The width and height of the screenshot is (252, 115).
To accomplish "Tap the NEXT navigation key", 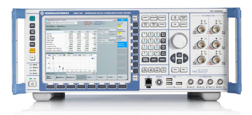I will click(183, 70).
